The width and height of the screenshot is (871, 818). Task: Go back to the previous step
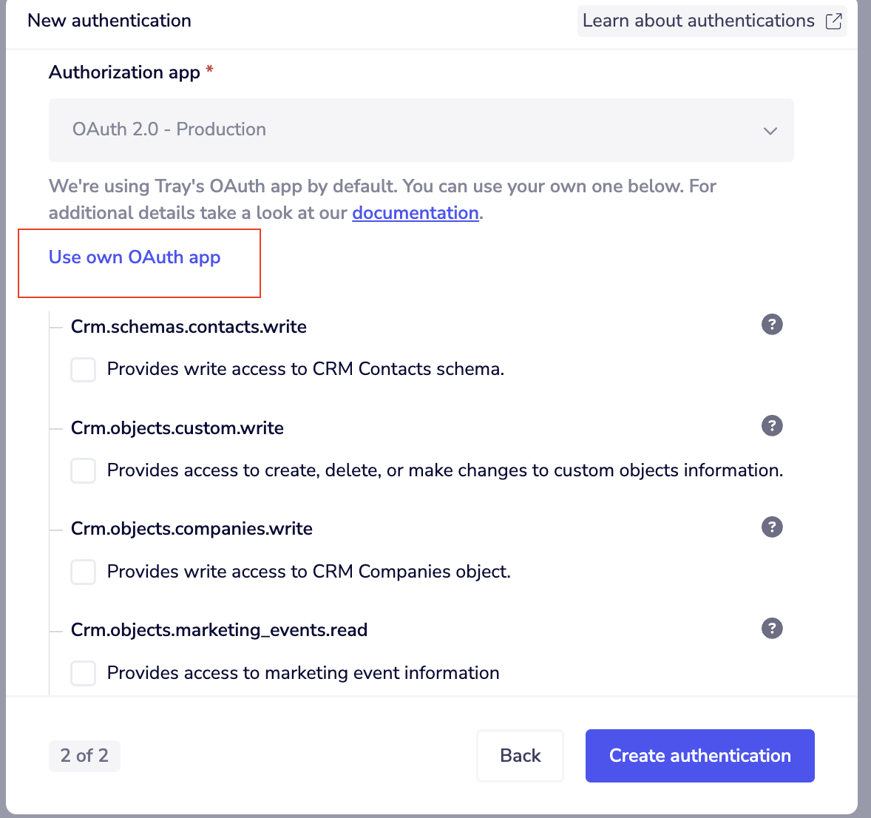tap(520, 755)
